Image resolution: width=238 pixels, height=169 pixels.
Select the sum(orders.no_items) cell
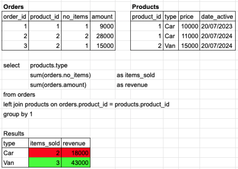point(61,75)
